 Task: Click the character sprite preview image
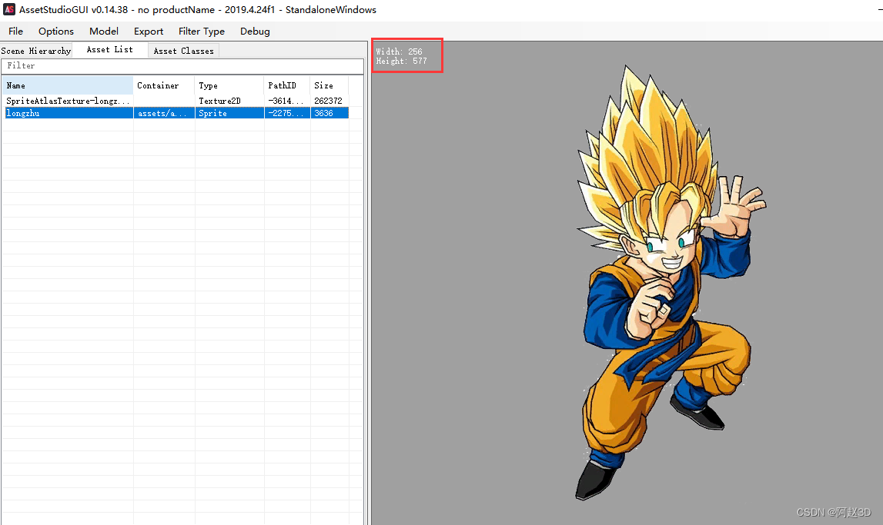(670, 282)
